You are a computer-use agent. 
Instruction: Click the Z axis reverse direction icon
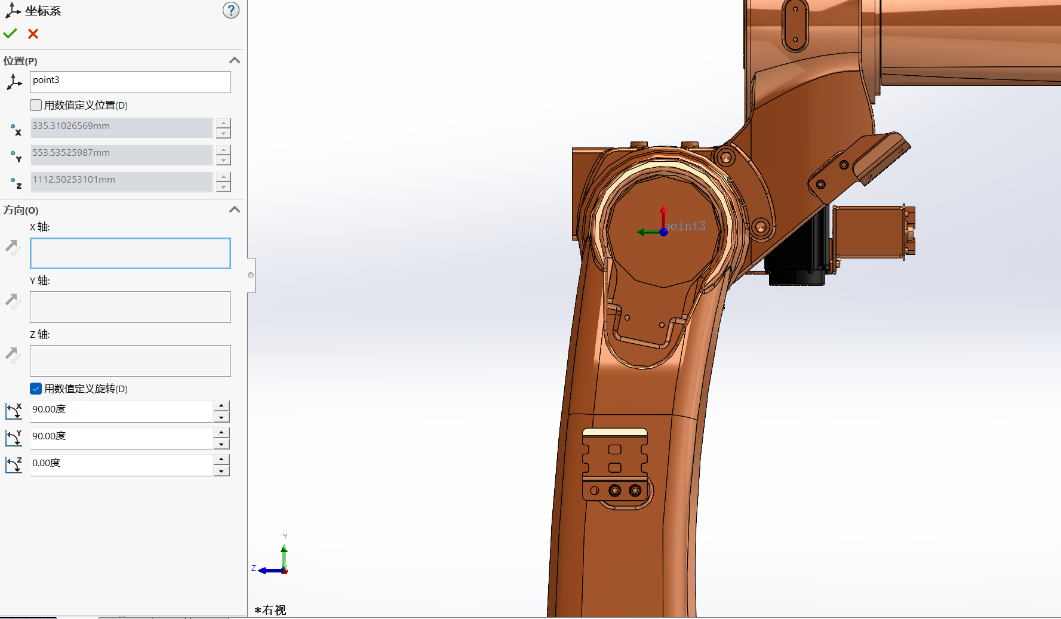[13, 355]
